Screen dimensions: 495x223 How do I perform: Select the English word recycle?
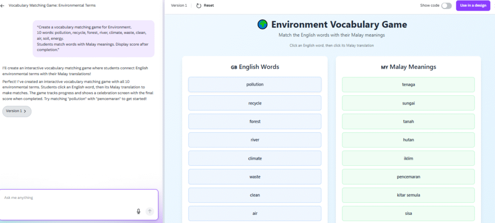(255, 104)
